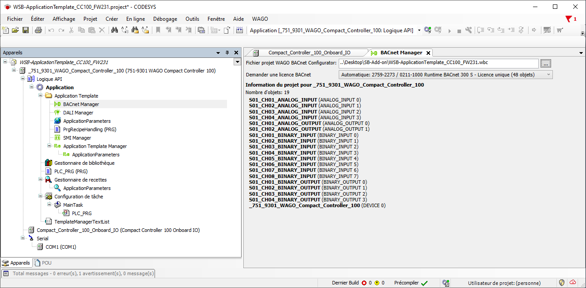Click the Toggle bookmark icon
The image size is (586, 288).
158,30
